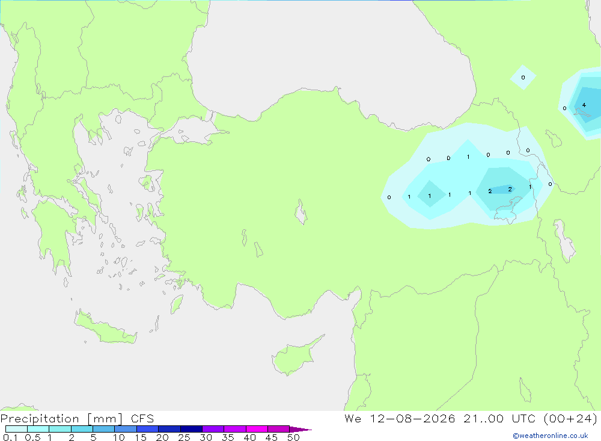
Task: Click the 'CFS' model label
Action: click(142, 419)
